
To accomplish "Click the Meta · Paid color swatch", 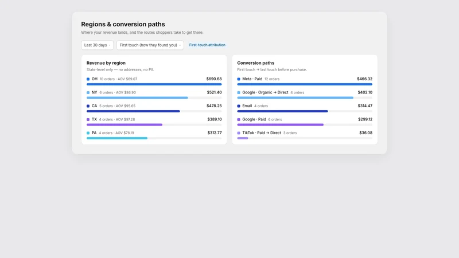I will coord(239,79).
